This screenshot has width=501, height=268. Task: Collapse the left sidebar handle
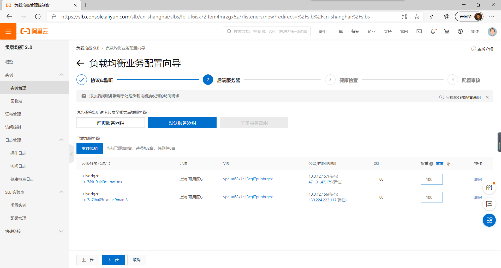(71, 154)
